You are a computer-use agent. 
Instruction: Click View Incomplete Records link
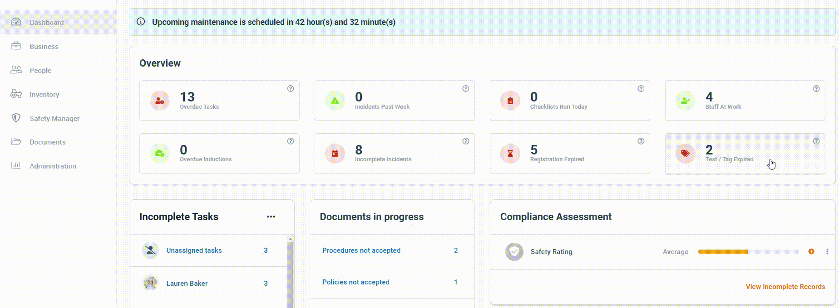pos(785,287)
